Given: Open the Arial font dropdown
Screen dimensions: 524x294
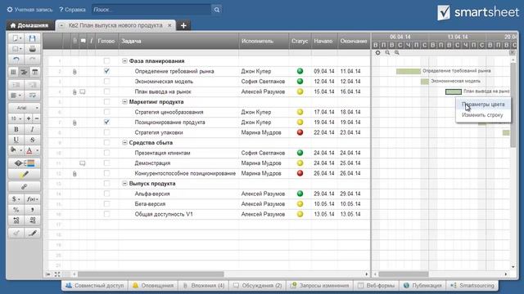Looking at the screenshot, I should 24,108.
